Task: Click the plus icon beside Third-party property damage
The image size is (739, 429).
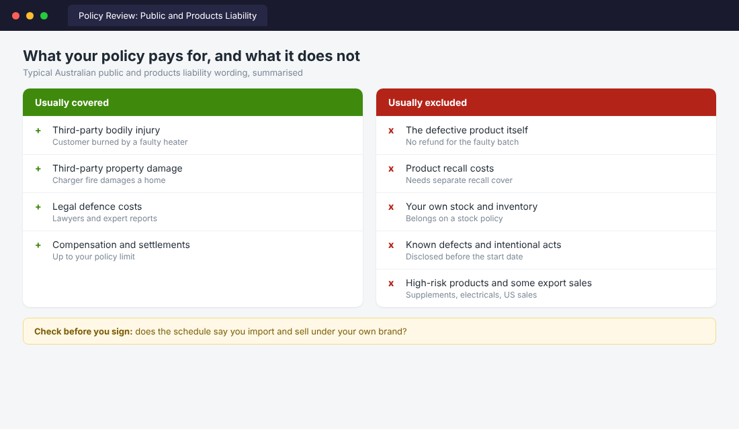Action: tap(38, 169)
